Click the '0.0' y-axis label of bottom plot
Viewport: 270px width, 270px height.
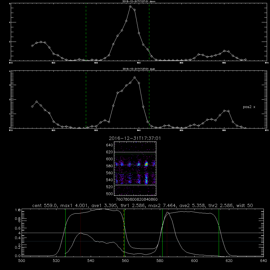click(18, 256)
